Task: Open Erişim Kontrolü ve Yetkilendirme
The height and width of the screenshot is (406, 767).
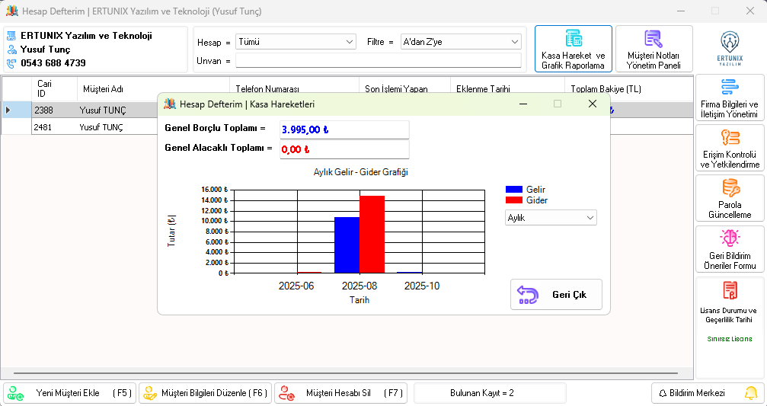Action: (x=729, y=148)
